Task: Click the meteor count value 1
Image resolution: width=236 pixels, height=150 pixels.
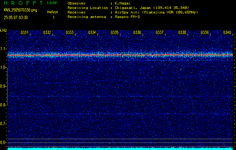Action: tap(54, 18)
